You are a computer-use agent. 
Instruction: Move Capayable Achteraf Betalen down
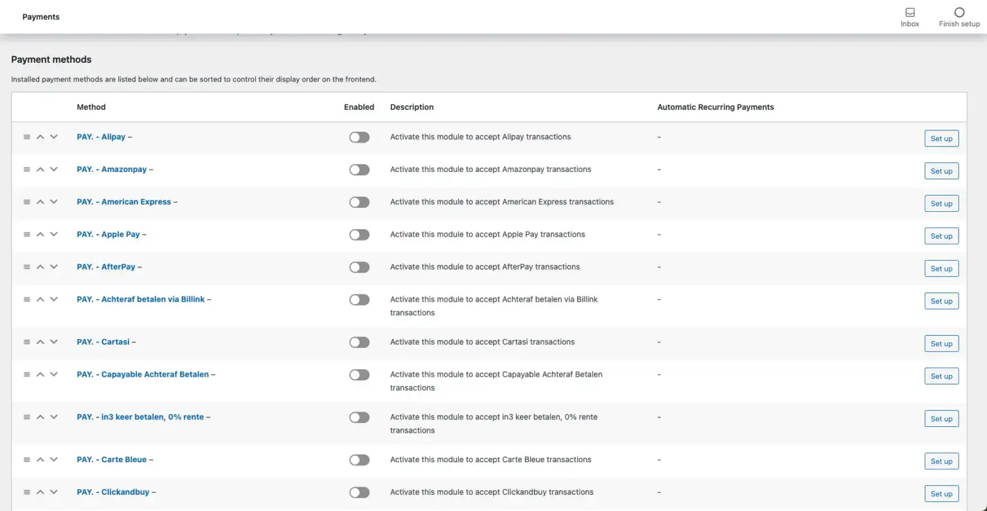coord(54,374)
